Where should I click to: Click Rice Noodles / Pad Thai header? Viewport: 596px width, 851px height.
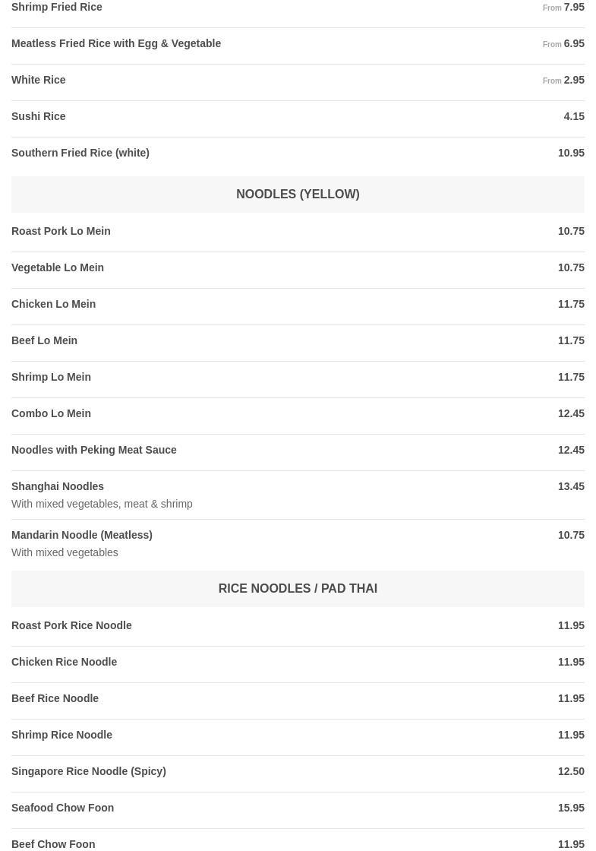click(x=298, y=589)
